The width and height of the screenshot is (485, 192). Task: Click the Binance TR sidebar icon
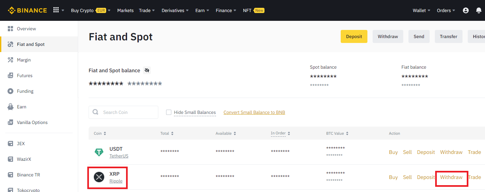[10, 175]
